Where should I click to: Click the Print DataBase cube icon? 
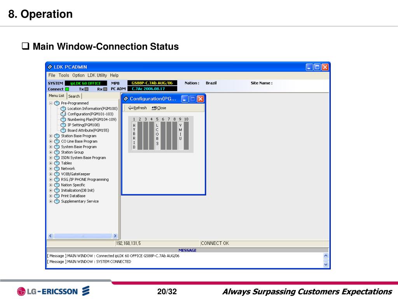[57, 196]
